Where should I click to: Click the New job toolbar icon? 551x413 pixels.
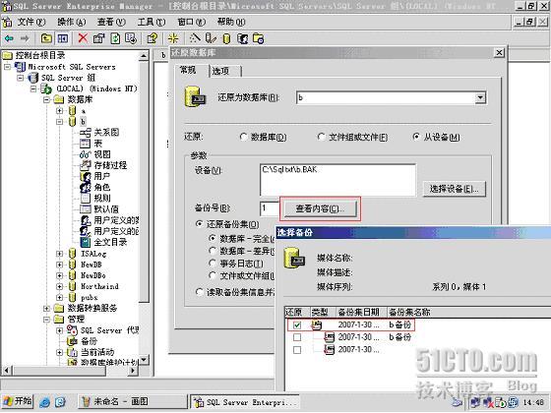pos(258,38)
